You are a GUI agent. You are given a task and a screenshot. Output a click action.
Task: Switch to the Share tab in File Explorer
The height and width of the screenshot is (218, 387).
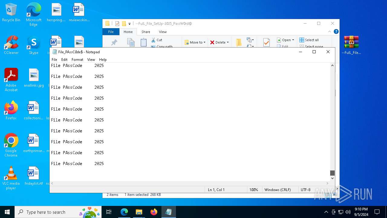coord(146,32)
